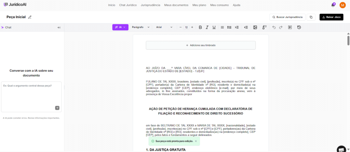350x152 pixels.
Task: Open the Arial font dropdown
Action: coord(164,27)
